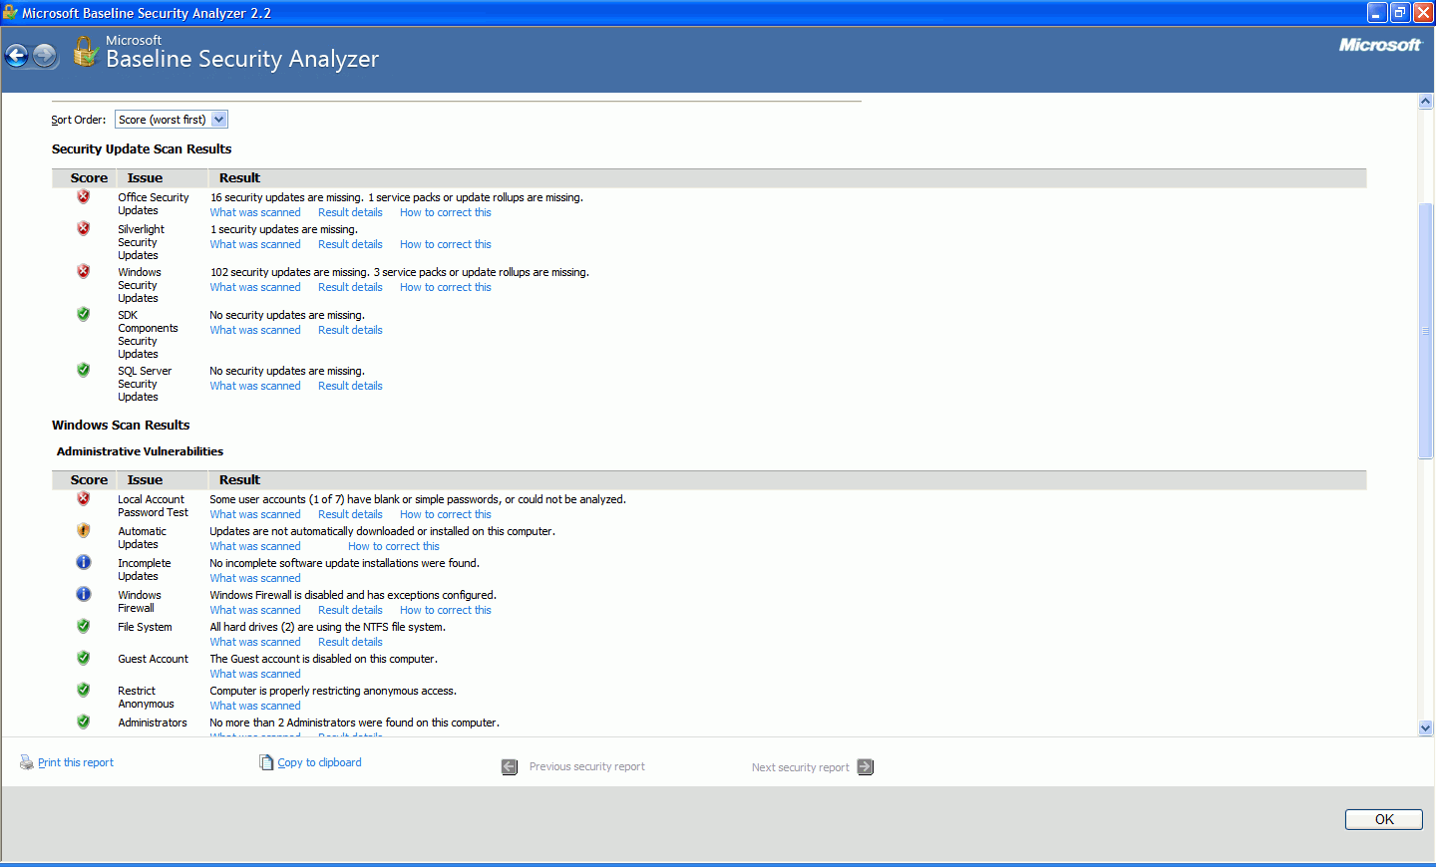Click red X score icon for Office Security Updates
This screenshot has width=1436, height=867.
point(84,196)
